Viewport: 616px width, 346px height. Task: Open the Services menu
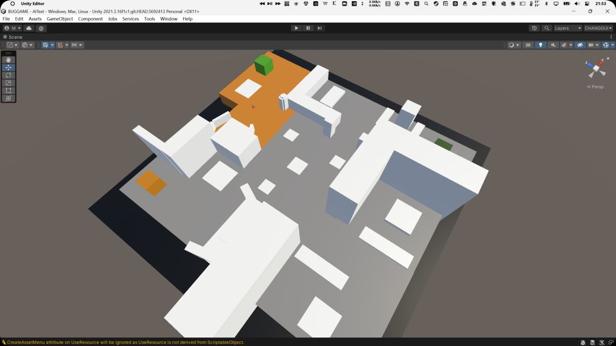coord(131,19)
